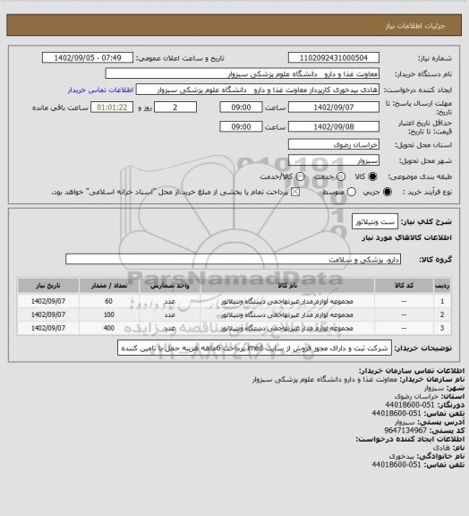Screen dimensions: 469x516
Task: Click the response deadline time 09:00 field
Action: pyautogui.click(x=241, y=107)
